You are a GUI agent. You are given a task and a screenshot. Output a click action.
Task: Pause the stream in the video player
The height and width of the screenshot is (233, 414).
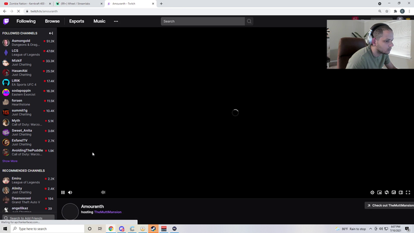tap(63, 192)
